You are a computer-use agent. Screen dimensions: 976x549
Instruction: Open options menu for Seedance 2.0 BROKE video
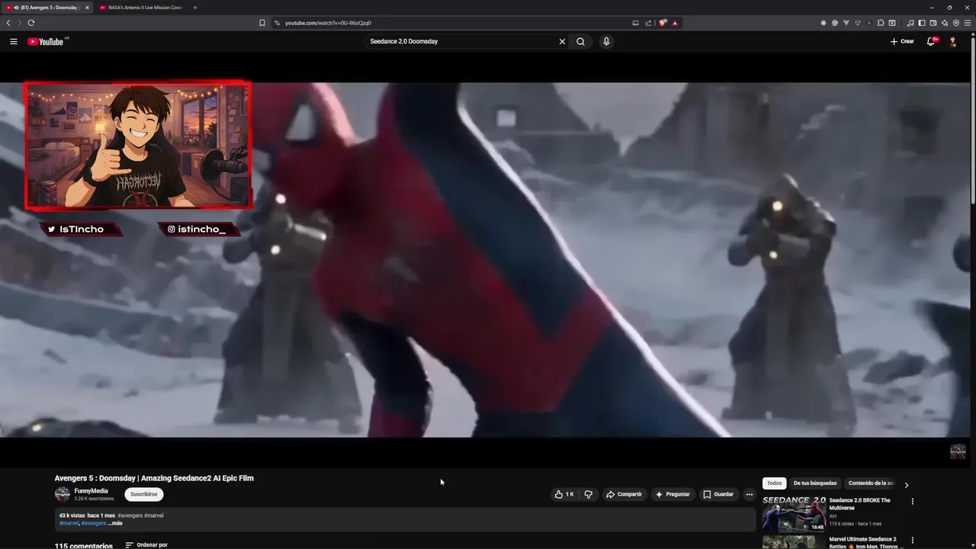912,501
